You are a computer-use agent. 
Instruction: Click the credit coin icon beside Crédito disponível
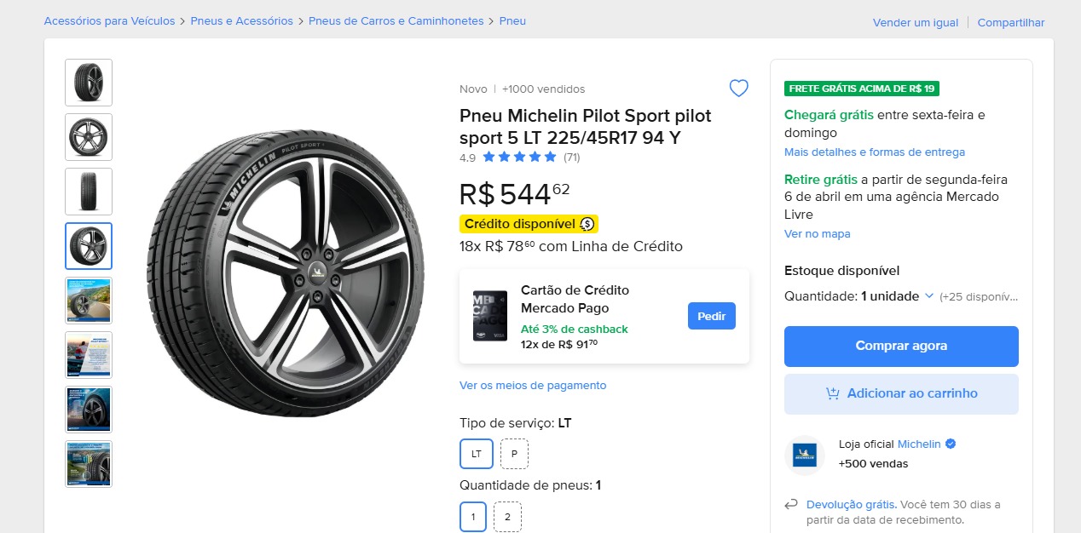587,224
